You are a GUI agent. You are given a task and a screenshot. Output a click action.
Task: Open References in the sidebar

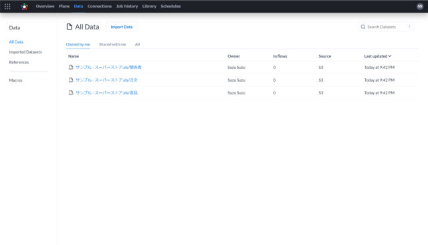coord(19,62)
